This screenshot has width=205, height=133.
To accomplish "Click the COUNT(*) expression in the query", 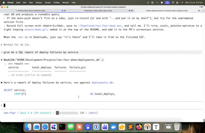I will click(x=20, y=94).
